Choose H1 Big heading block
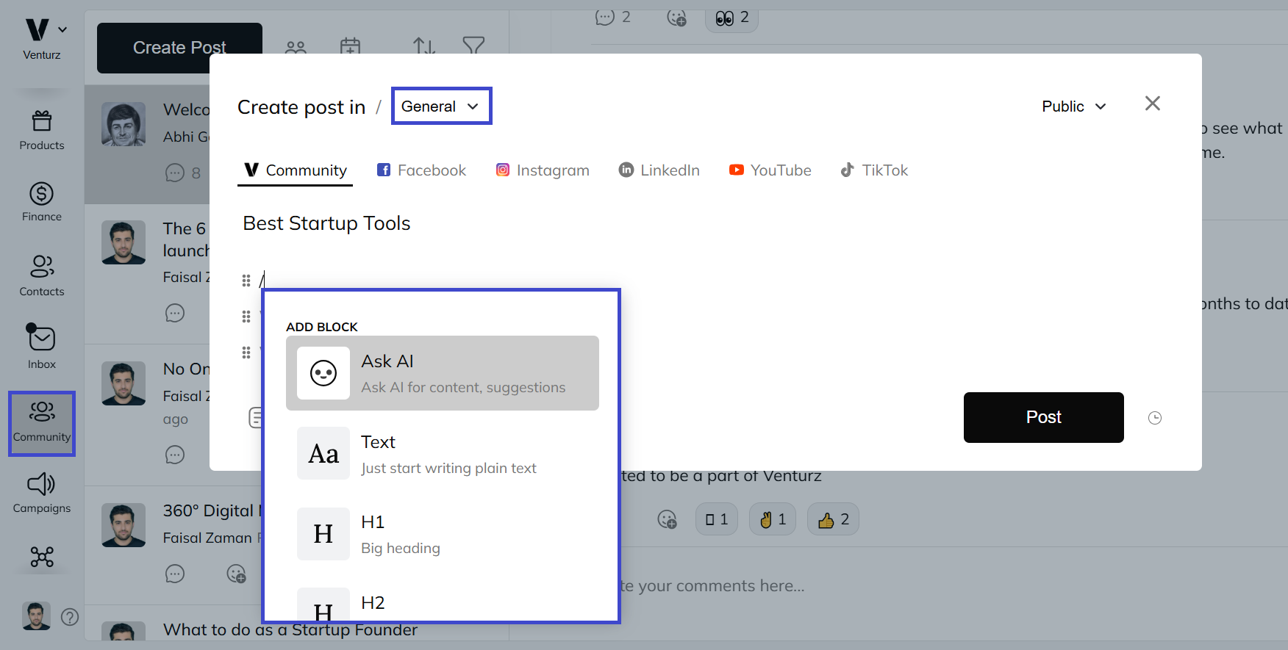1288x650 pixels. [x=443, y=534]
